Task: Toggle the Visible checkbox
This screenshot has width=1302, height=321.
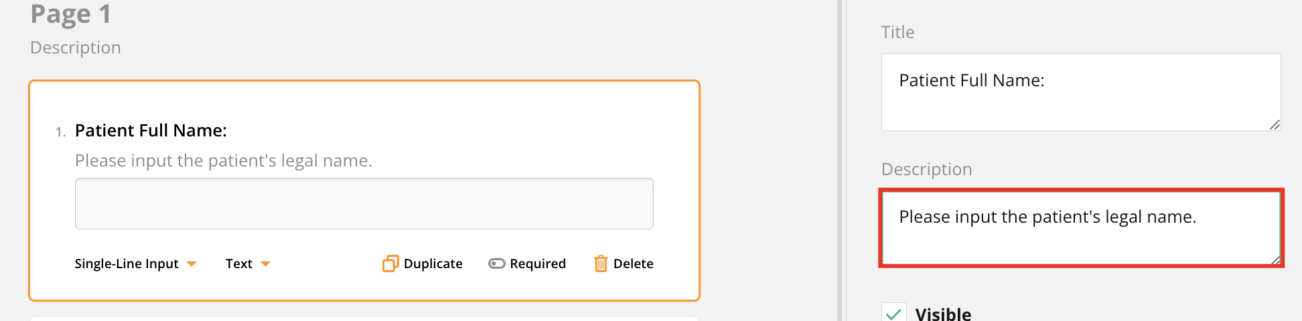Action: click(893, 314)
